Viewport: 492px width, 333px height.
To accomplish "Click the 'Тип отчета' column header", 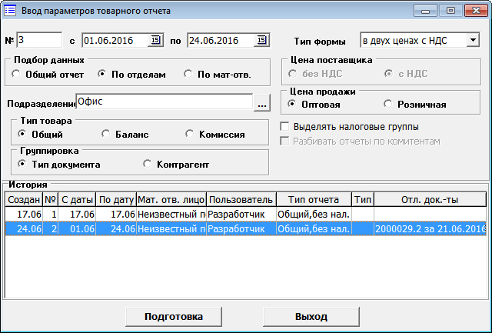I will (313, 200).
